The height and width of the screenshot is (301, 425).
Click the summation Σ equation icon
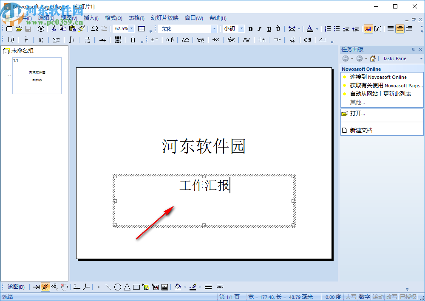[x=56, y=39]
